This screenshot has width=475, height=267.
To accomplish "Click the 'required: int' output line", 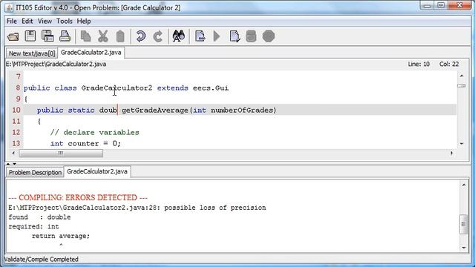I will tap(33, 226).
